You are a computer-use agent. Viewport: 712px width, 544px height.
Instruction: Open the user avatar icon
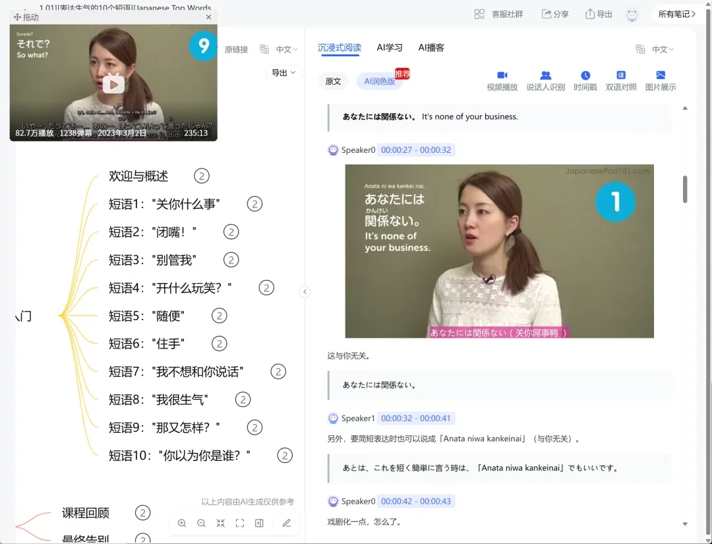pyautogui.click(x=632, y=15)
